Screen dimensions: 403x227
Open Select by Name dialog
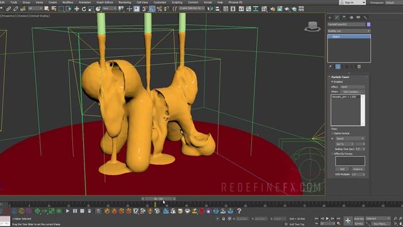[x=54, y=9]
